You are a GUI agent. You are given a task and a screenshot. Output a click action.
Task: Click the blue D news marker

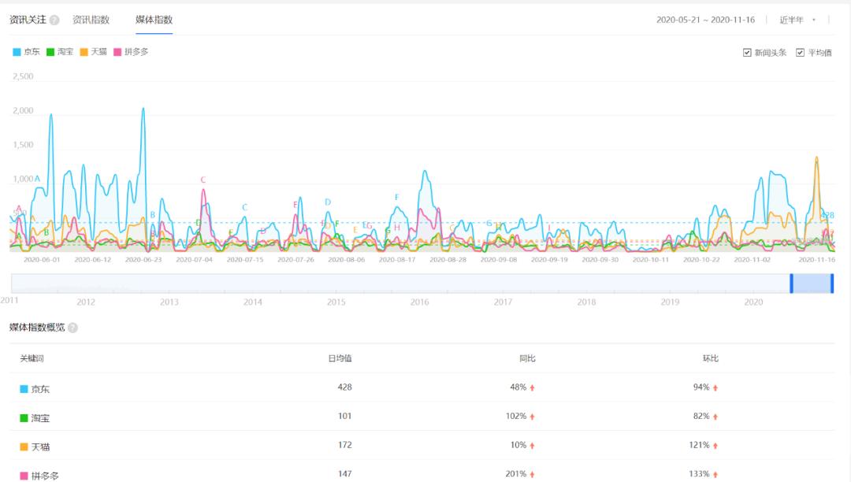328,202
